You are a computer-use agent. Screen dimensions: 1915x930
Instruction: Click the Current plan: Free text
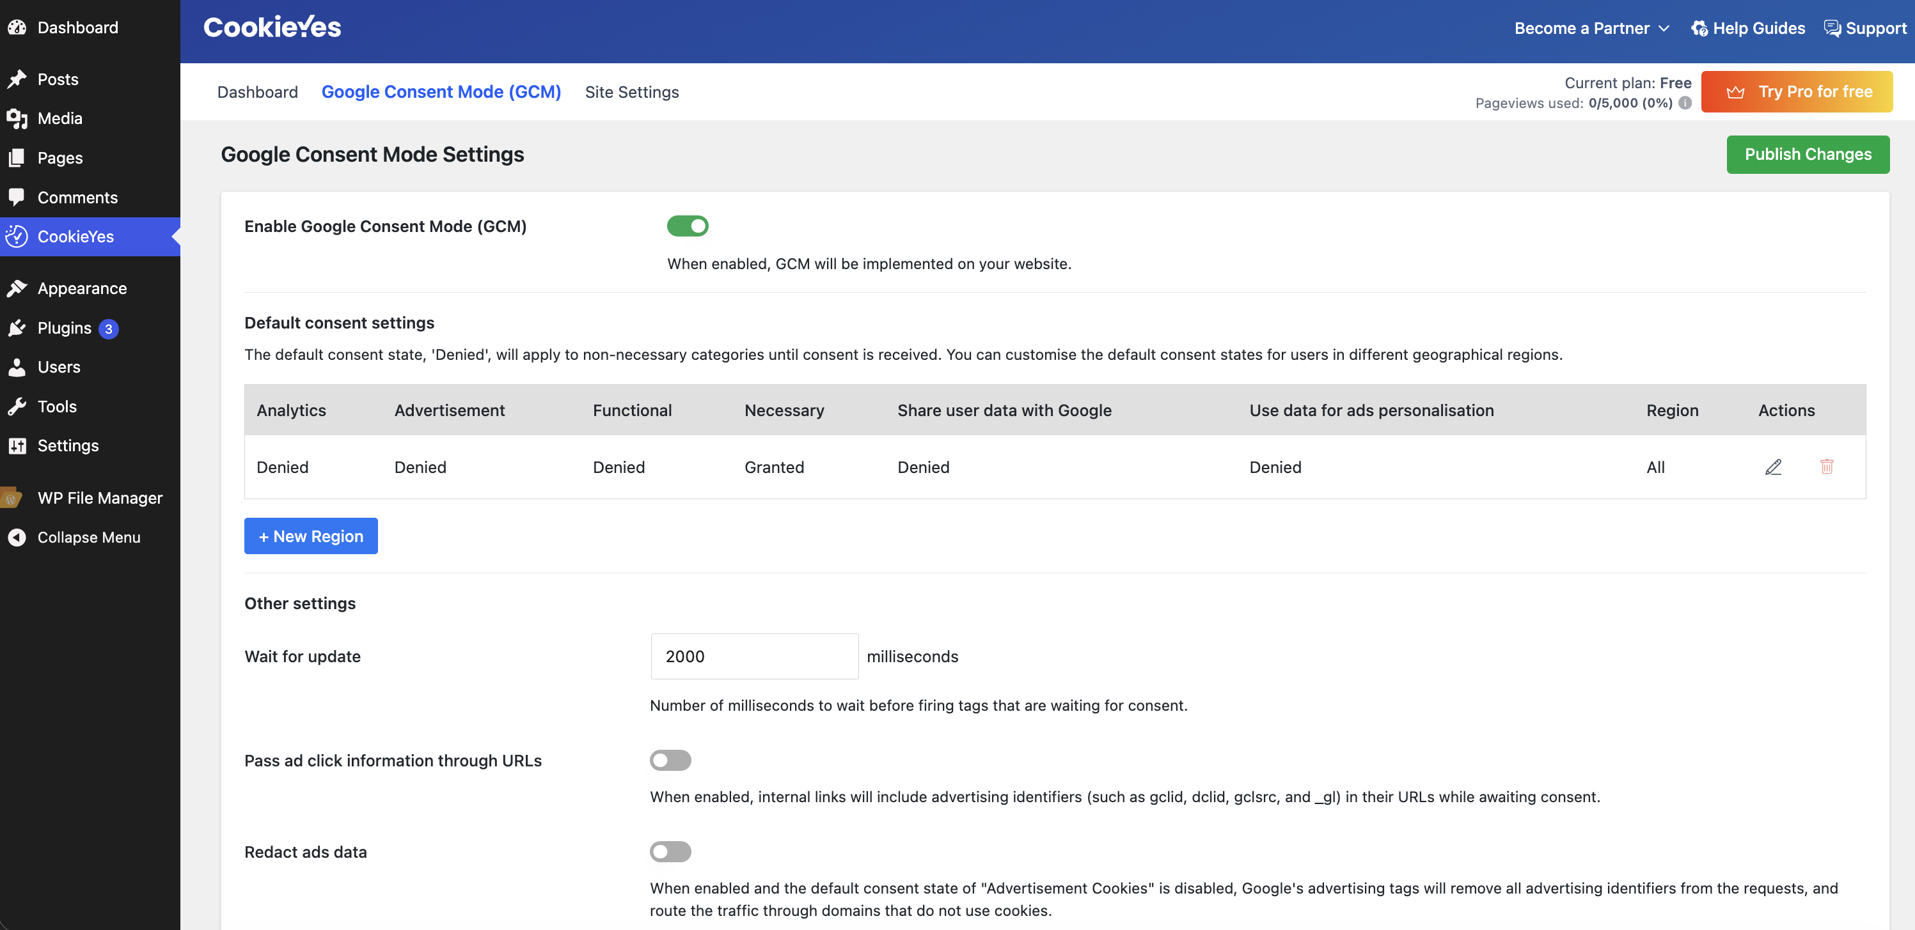pos(1627,82)
